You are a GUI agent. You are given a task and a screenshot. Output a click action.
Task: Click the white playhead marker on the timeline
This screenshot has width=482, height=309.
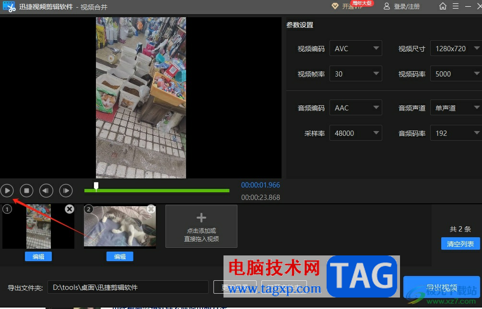pyautogui.click(x=96, y=186)
